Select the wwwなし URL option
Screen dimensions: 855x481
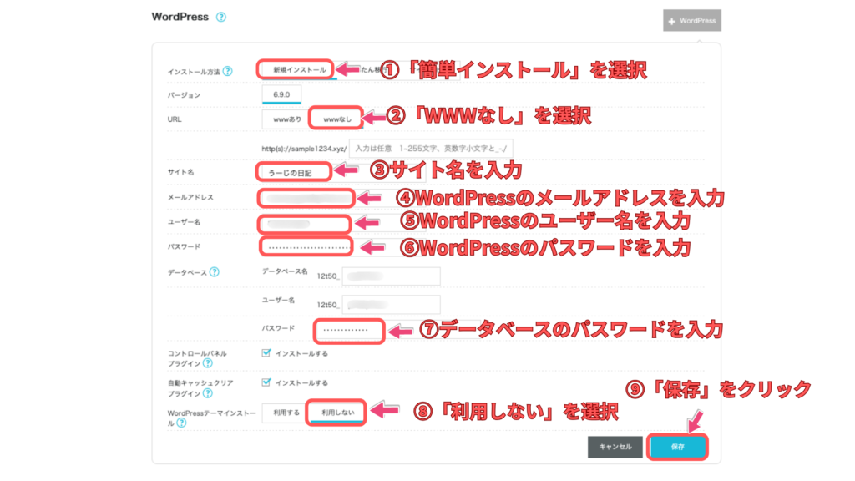pos(335,119)
